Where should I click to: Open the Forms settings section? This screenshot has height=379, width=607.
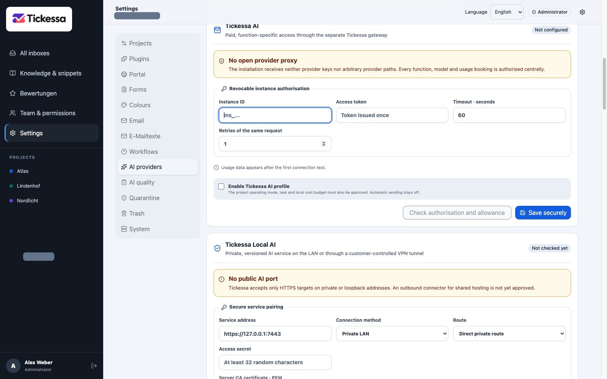click(158, 90)
